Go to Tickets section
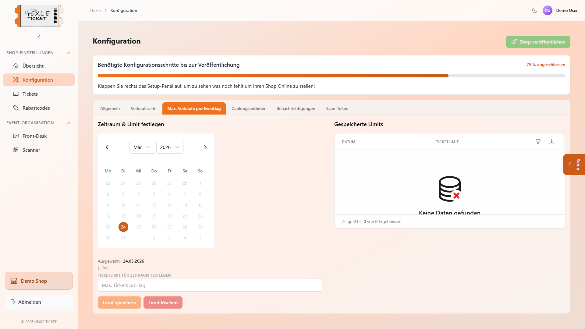Screen dimensions: 585x329 (30, 94)
